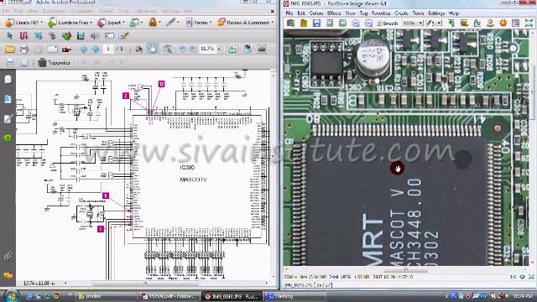Open the Sign pen dropdown
The image size is (537, 302).
172,23
